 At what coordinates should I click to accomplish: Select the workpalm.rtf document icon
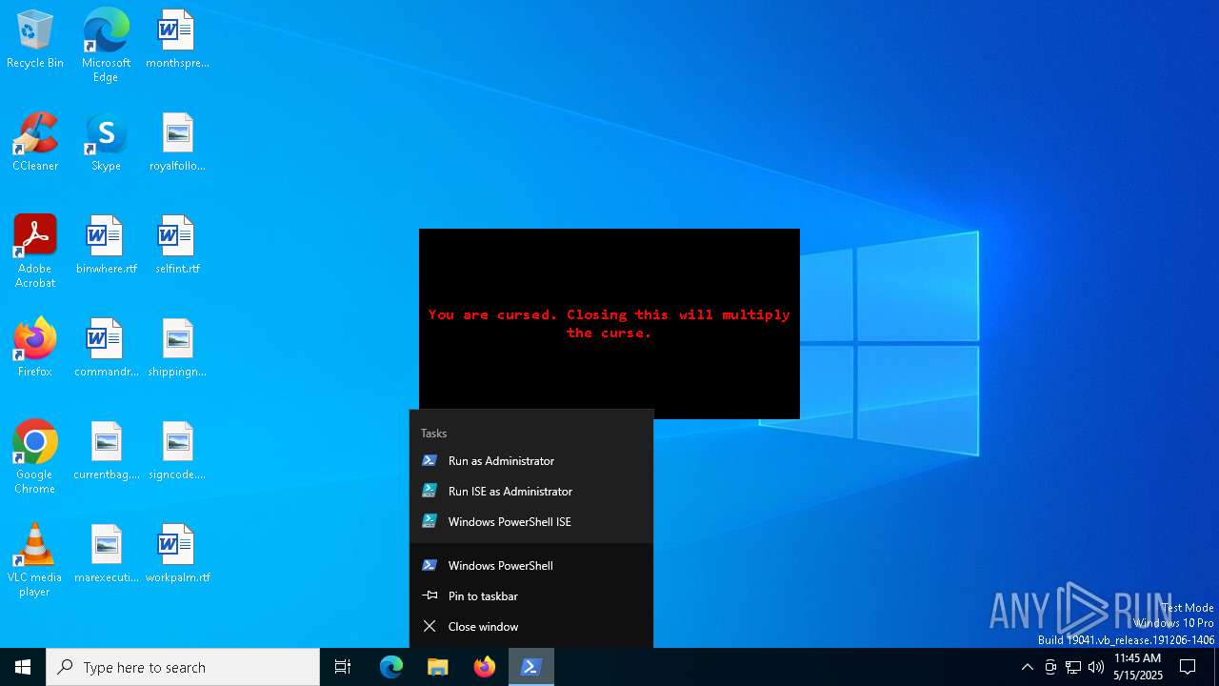tap(177, 555)
